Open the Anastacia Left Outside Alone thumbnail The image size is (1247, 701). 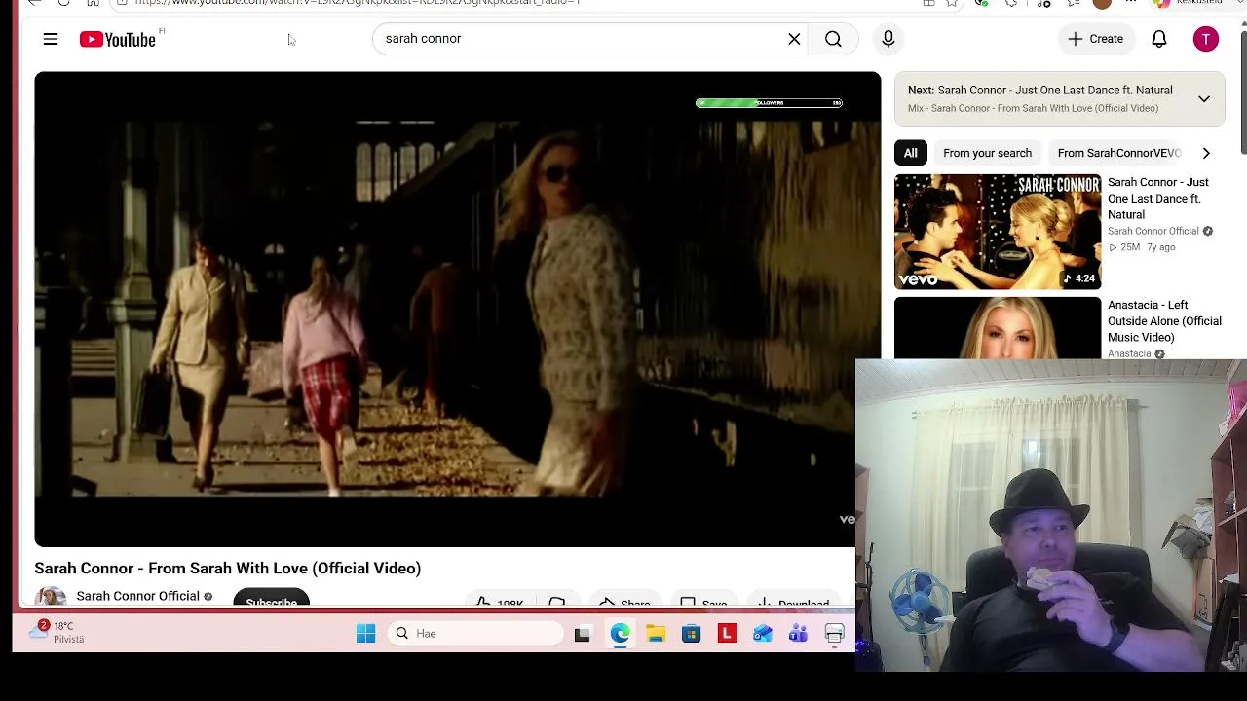(x=998, y=328)
